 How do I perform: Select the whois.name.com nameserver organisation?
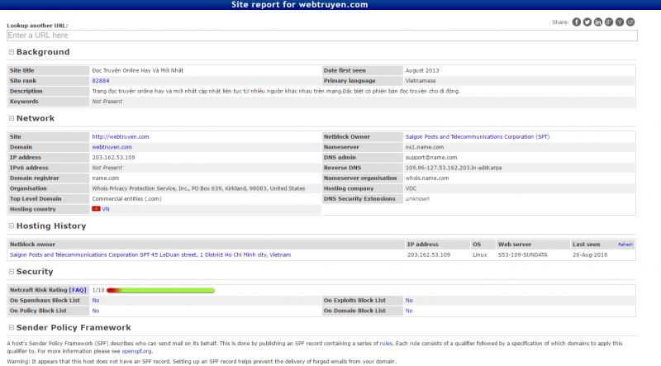(x=427, y=178)
